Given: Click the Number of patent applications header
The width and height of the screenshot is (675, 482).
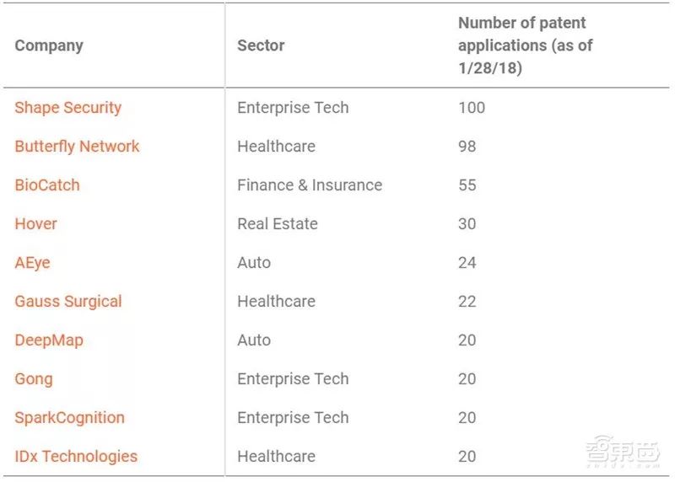Looking at the screenshot, I should point(525,46).
